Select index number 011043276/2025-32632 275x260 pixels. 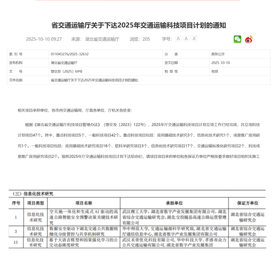(70, 54)
